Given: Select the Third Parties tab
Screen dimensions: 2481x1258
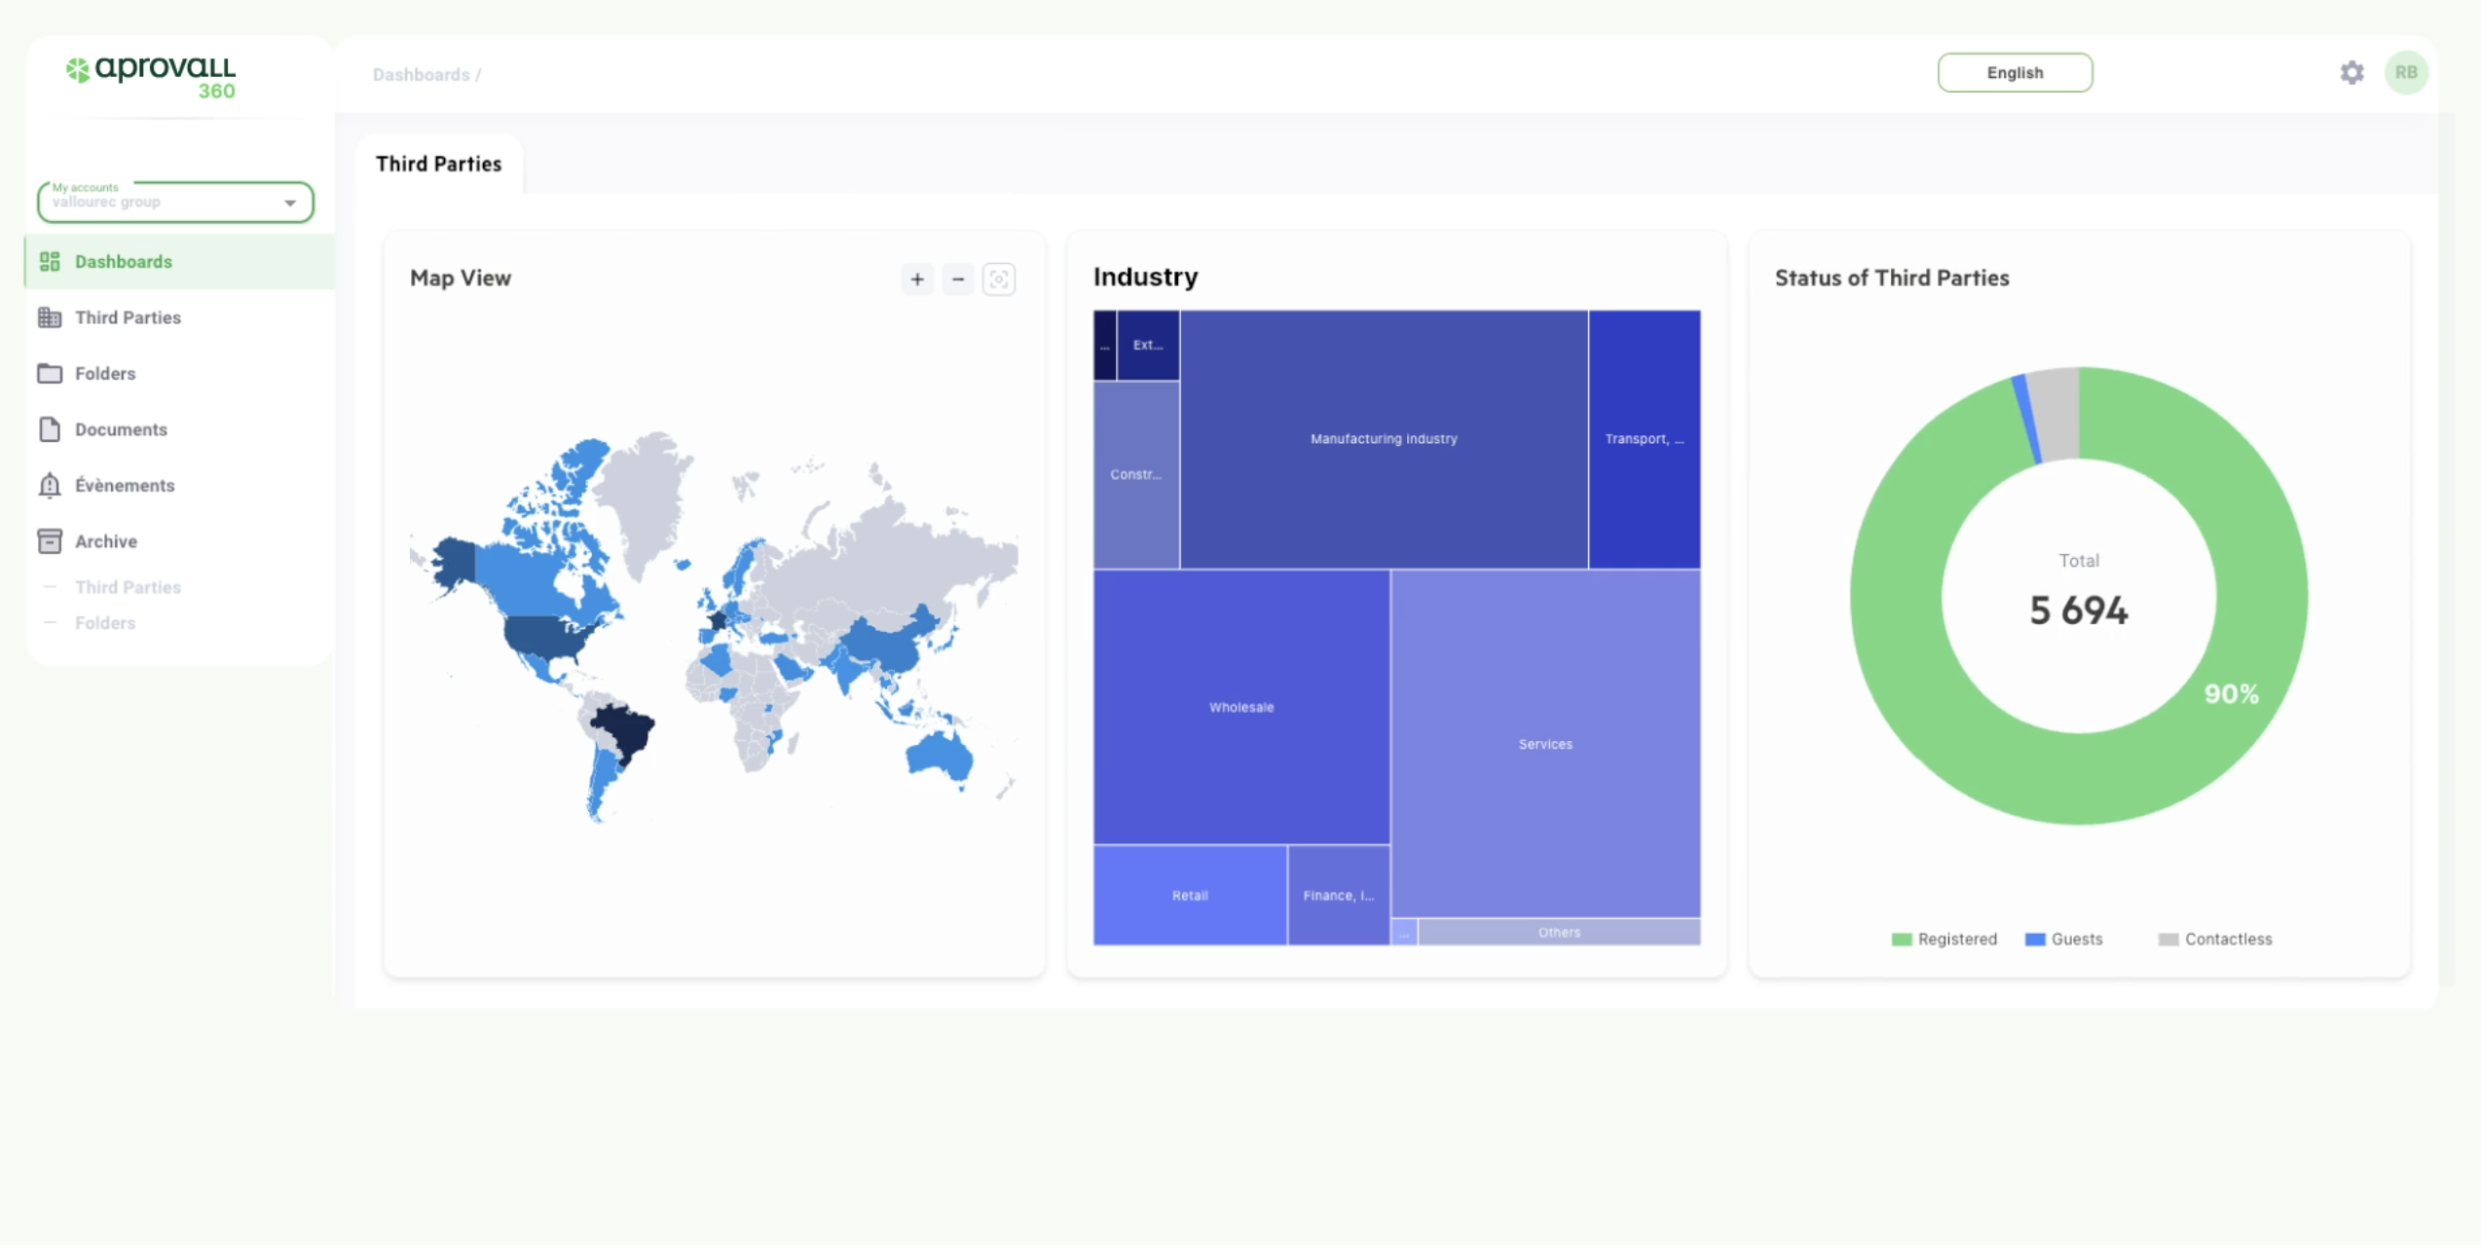Looking at the screenshot, I should click(438, 164).
